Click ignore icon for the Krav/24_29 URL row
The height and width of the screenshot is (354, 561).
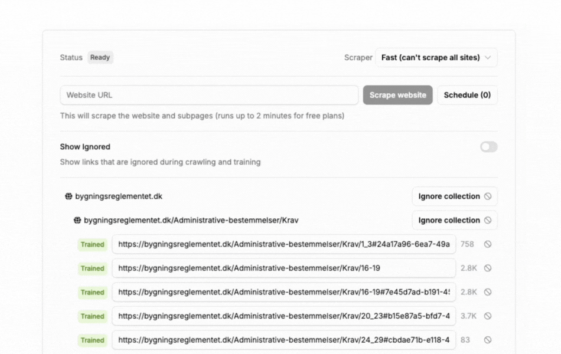(x=488, y=340)
